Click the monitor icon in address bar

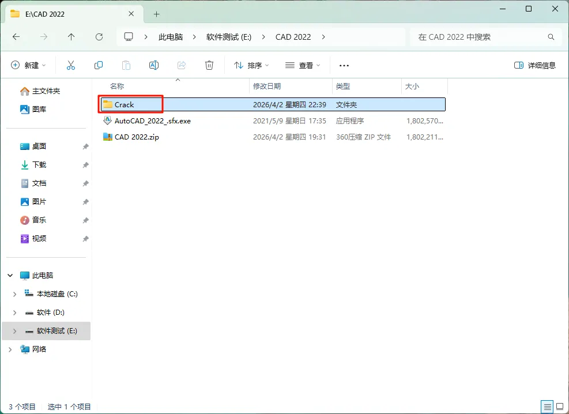point(129,37)
